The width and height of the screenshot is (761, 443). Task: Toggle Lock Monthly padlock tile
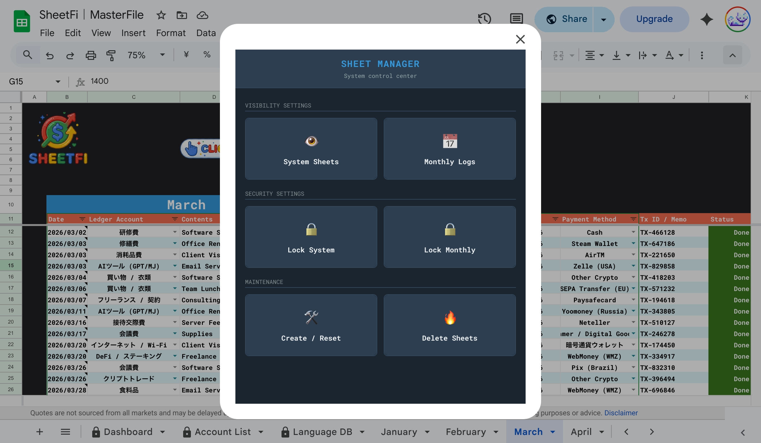(450, 237)
